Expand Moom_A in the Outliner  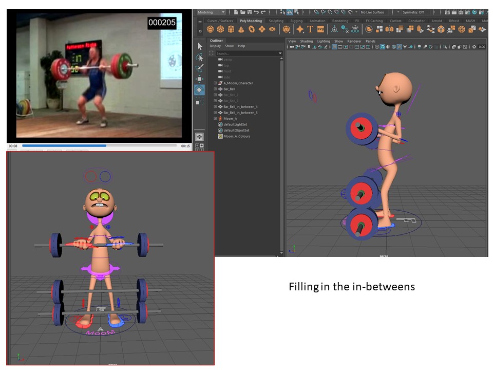click(x=214, y=118)
